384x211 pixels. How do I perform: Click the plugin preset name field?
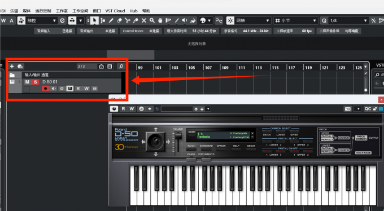(x=177, y=109)
